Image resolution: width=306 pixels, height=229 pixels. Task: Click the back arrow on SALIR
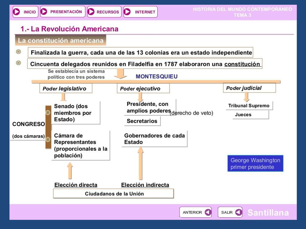[x=239, y=212]
